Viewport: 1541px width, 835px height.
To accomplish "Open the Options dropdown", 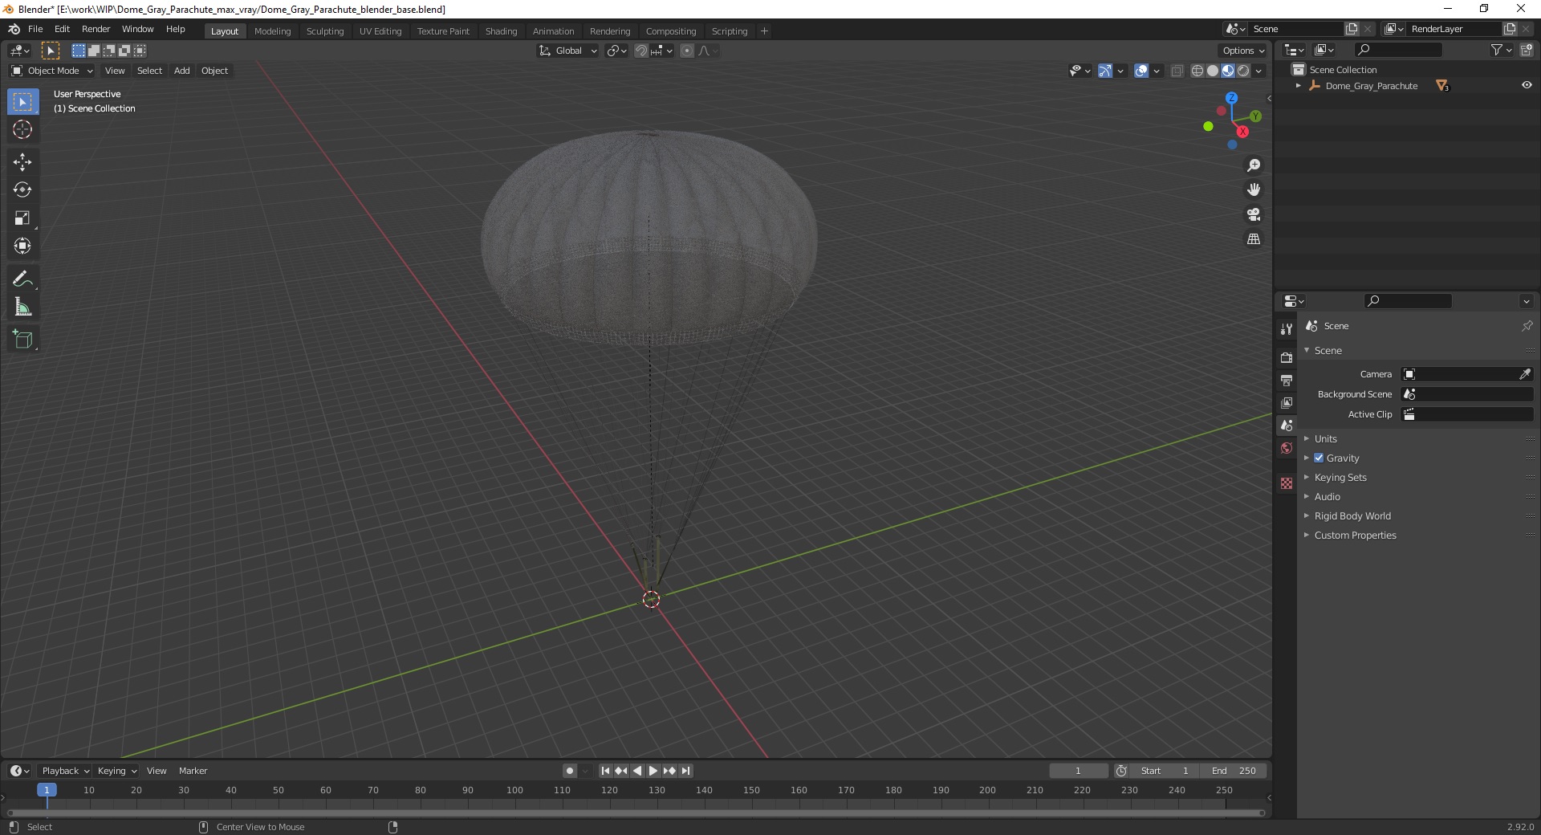I will (1243, 51).
